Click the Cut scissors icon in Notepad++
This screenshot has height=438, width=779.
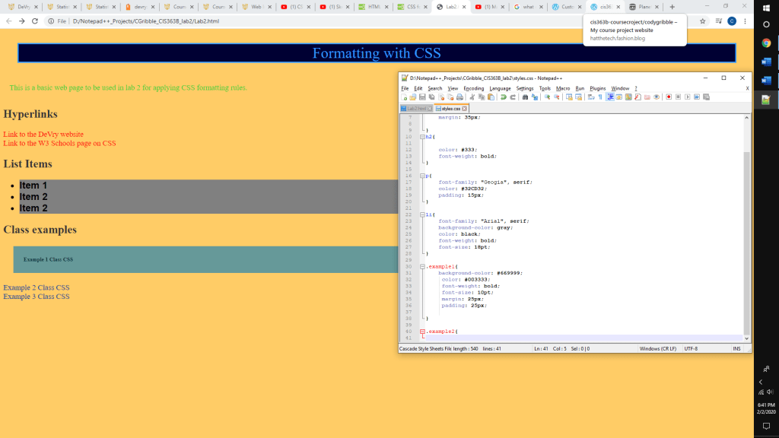pos(472,97)
